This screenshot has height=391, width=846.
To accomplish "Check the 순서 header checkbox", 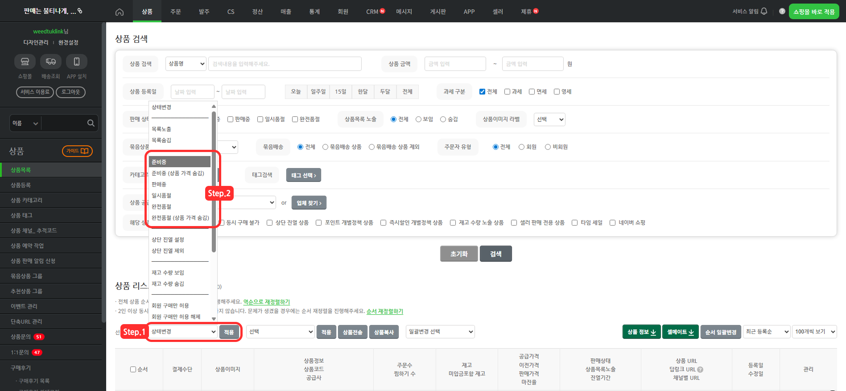I will (133, 370).
